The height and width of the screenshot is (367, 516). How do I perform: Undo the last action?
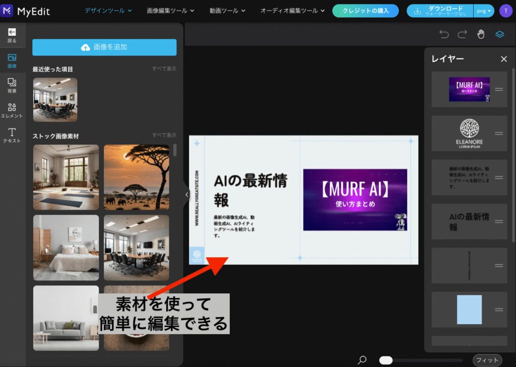point(444,34)
